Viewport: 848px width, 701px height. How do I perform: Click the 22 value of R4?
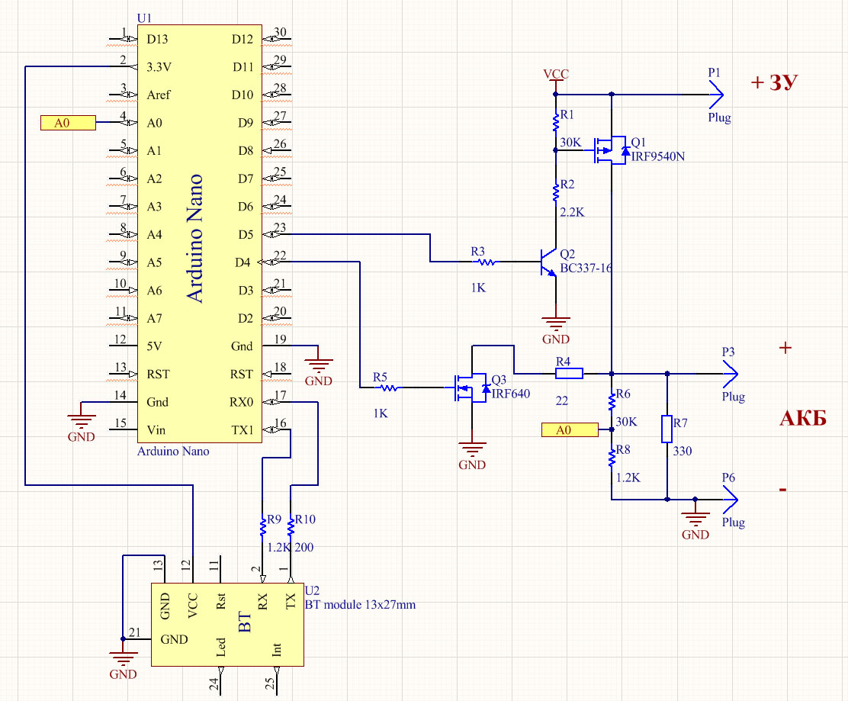point(562,400)
